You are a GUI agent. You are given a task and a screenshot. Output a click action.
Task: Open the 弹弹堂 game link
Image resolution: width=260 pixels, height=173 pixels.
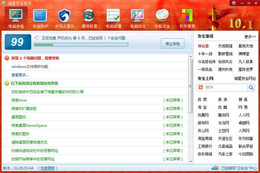(244, 54)
